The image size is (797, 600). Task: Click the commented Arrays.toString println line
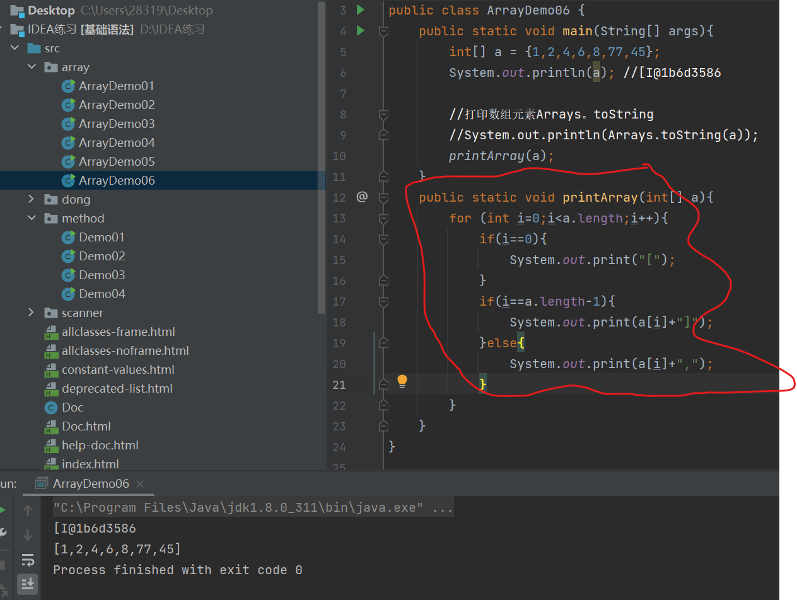pos(603,135)
